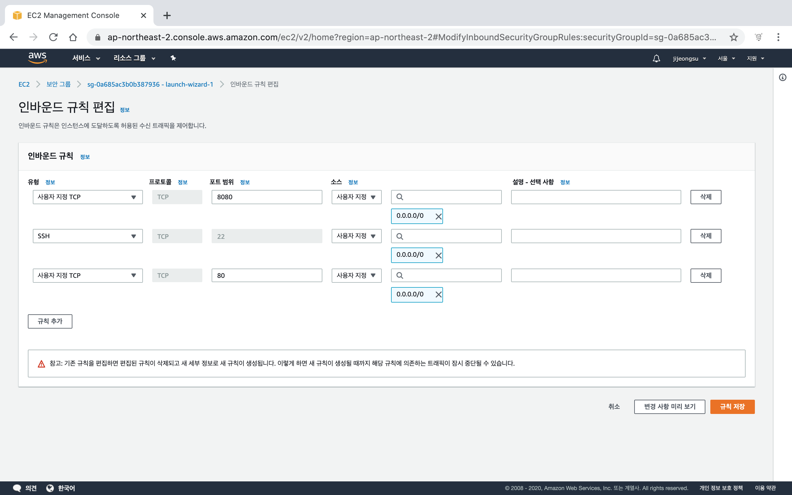Expand type dropdown for the port 80 rule

87,275
